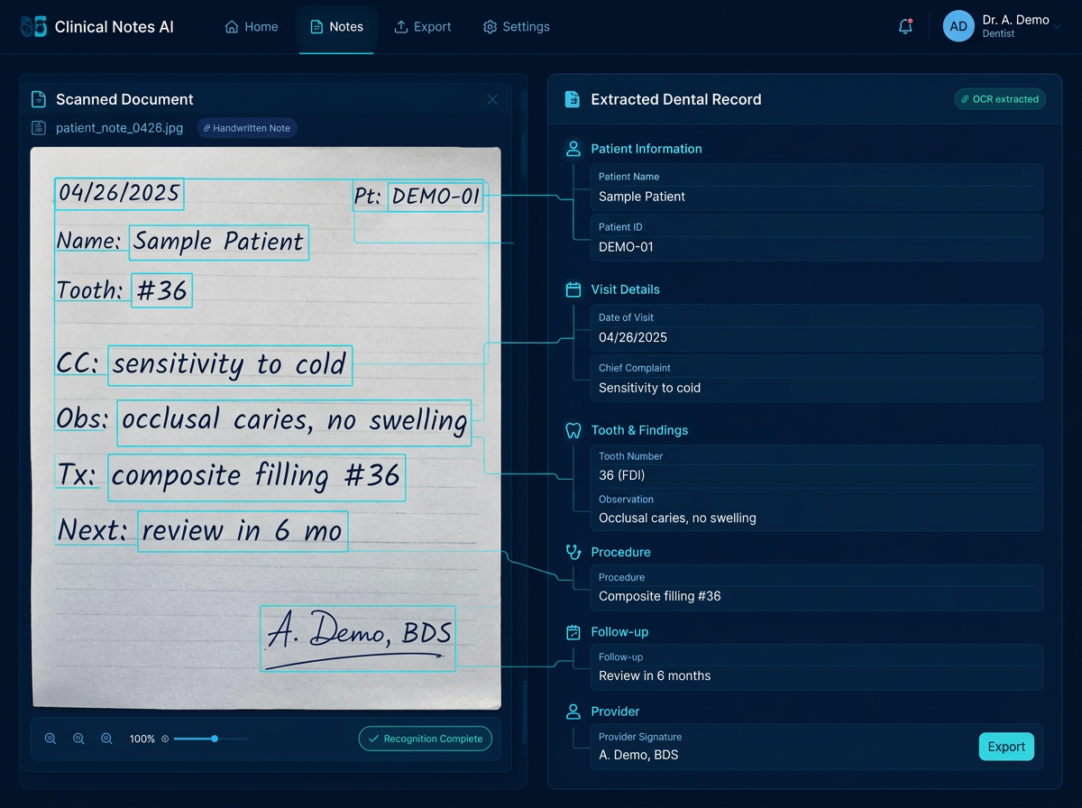Click the Recognition Complete status button
Viewport: 1082px width, 808px height.
(x=426, y=739)
